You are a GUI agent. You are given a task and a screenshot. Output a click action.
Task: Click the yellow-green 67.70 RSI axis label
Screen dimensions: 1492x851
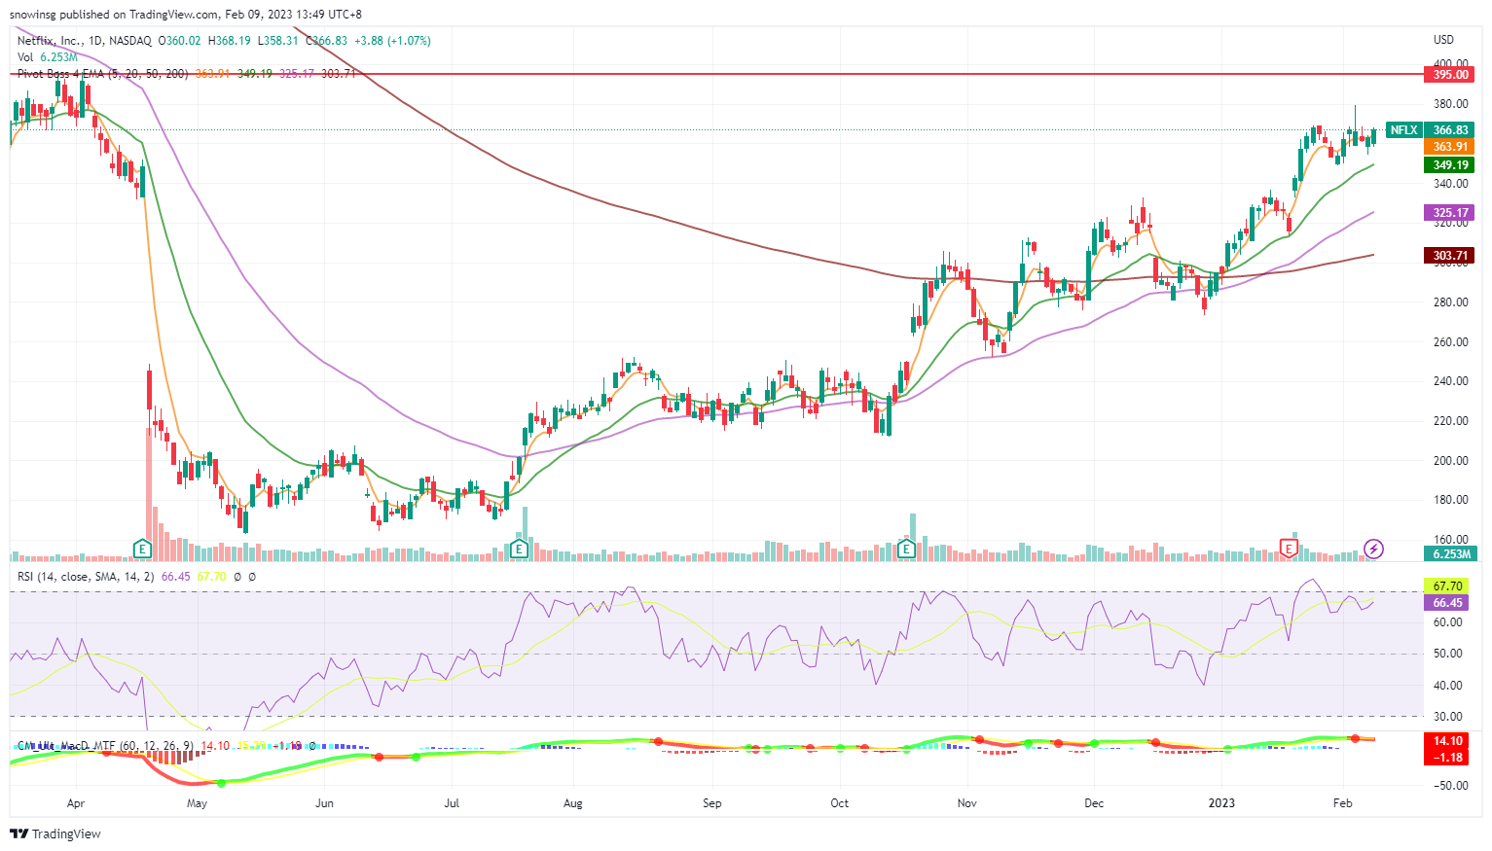click(1447, 586)
